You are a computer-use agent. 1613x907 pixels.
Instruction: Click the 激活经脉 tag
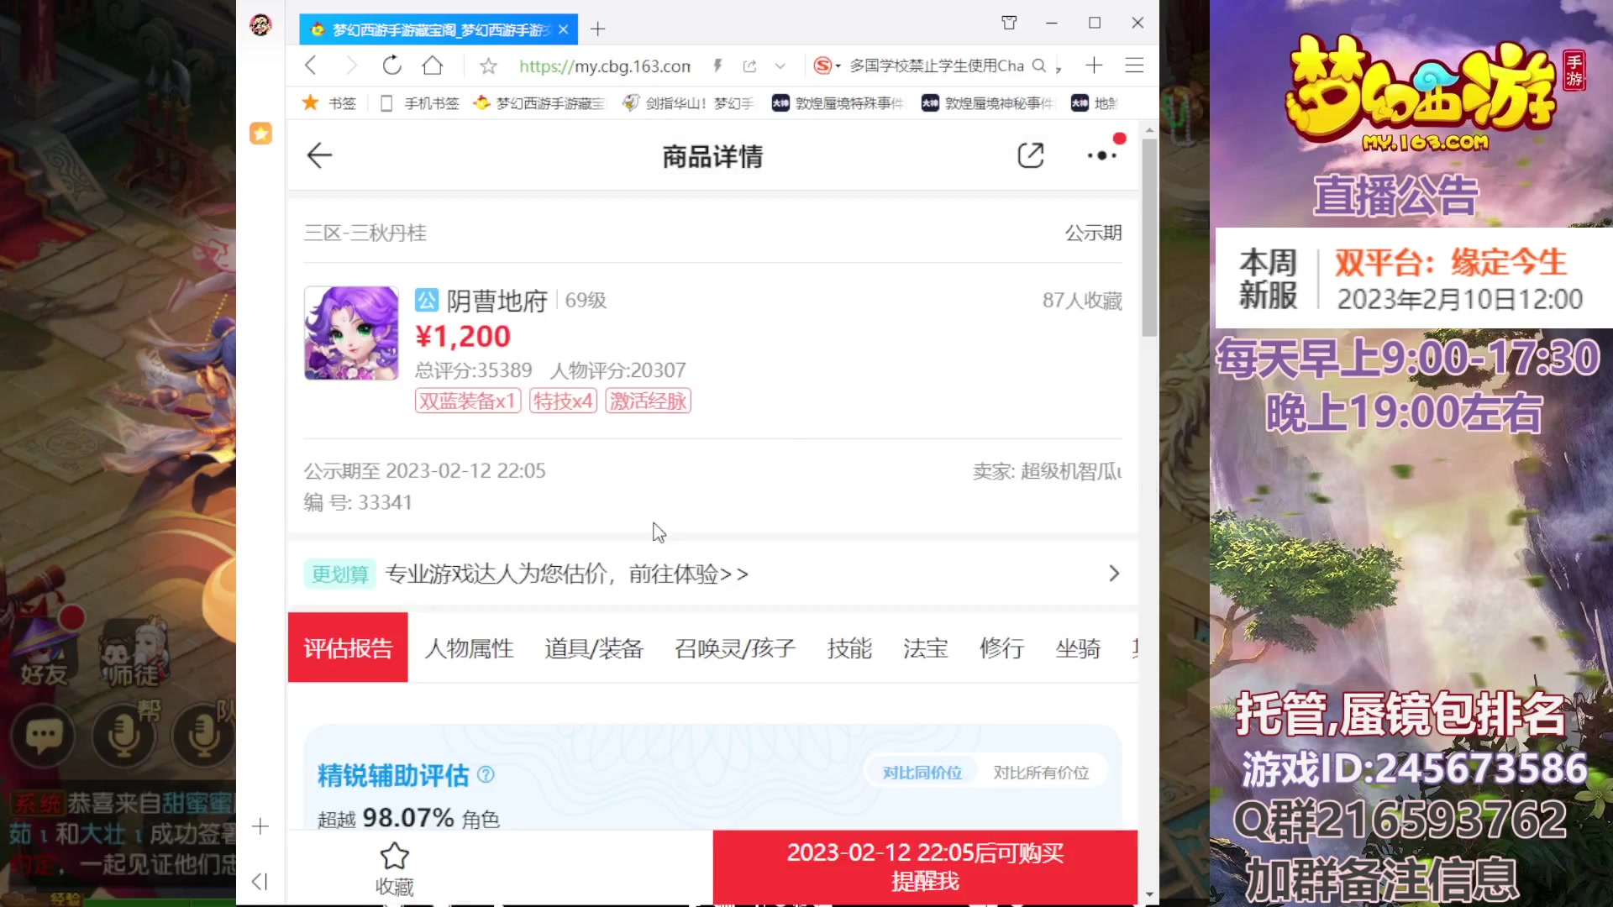point(648,401)
